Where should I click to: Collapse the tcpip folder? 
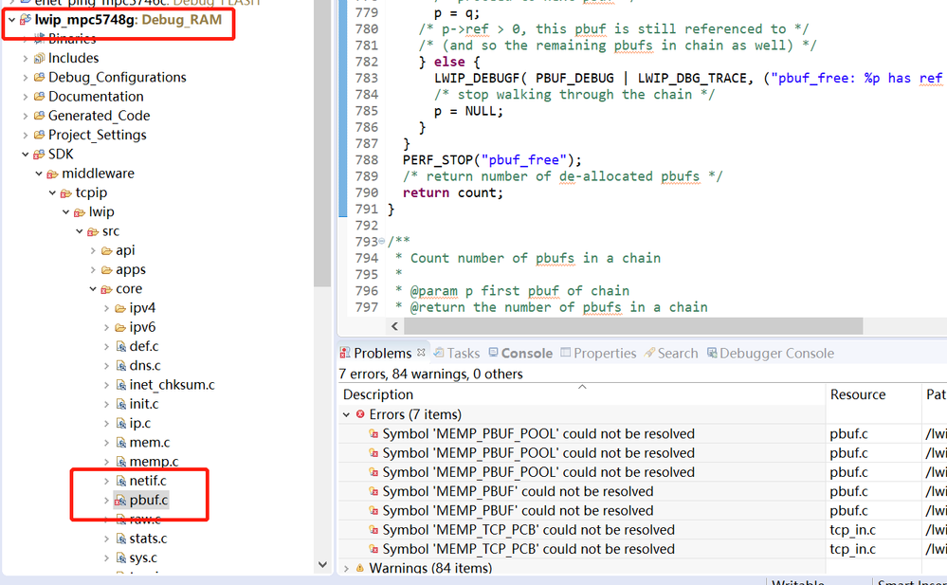52,192
